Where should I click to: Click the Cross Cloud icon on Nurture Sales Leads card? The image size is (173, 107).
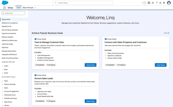click(x=36, y=75)
